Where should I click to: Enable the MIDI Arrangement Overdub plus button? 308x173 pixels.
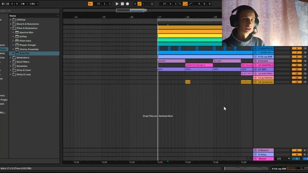pos(135,4)
